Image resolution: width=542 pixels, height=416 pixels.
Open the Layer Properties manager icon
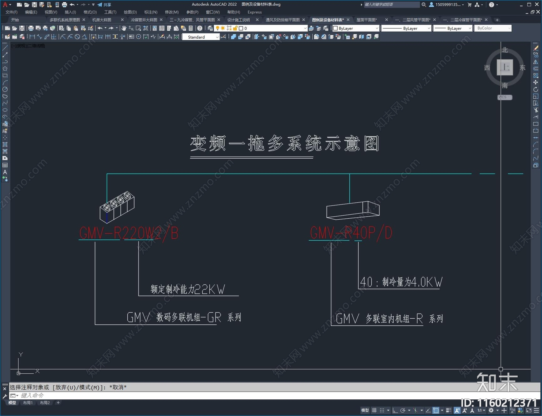(210, 28)
